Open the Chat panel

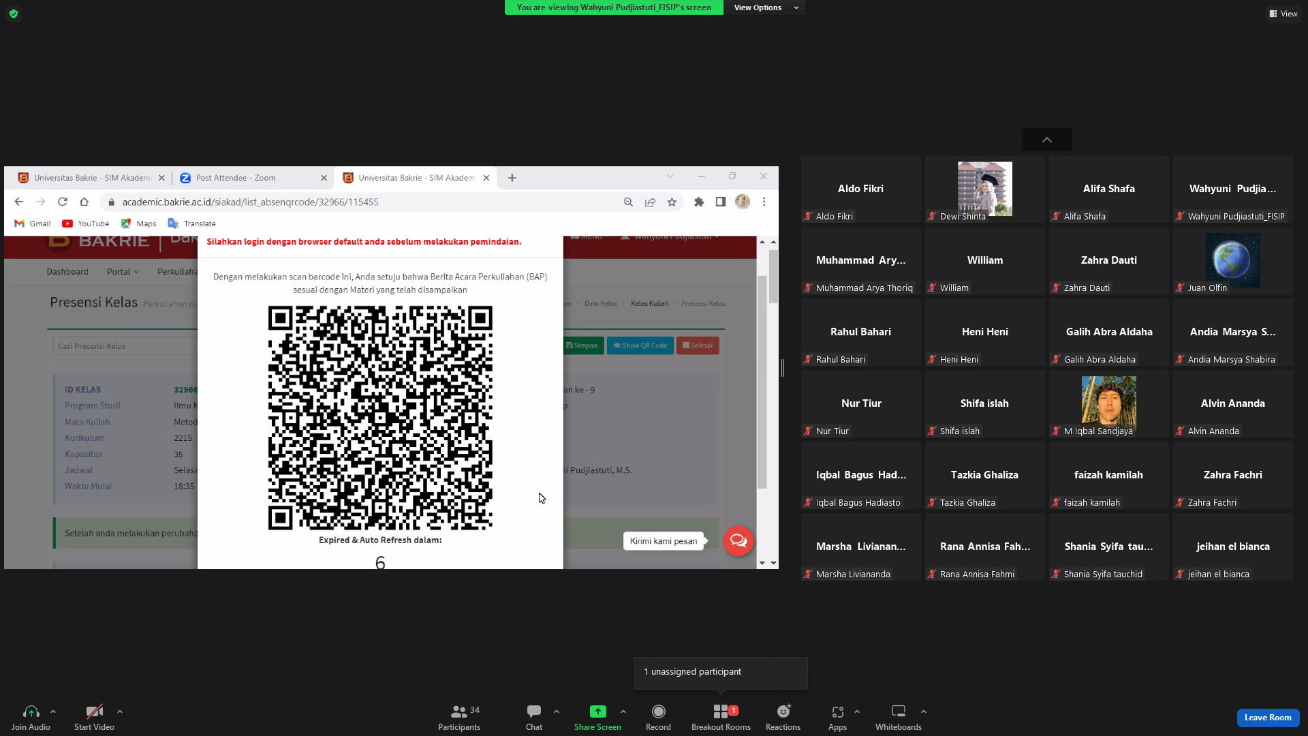pos(534,718)
